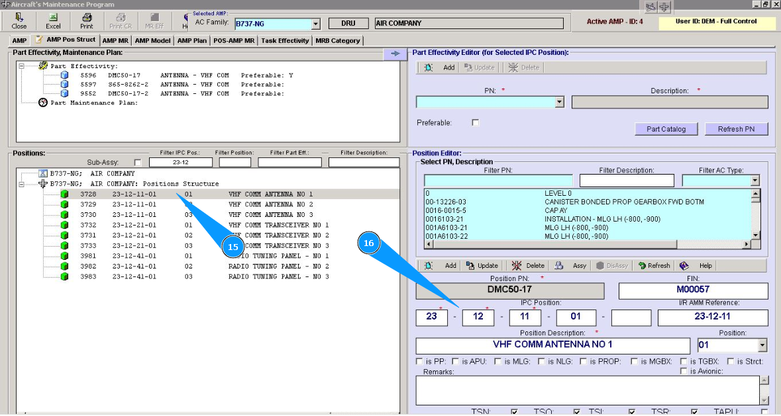Click the Help book icon
Screen dimensions: 781x416
[684, 265]
